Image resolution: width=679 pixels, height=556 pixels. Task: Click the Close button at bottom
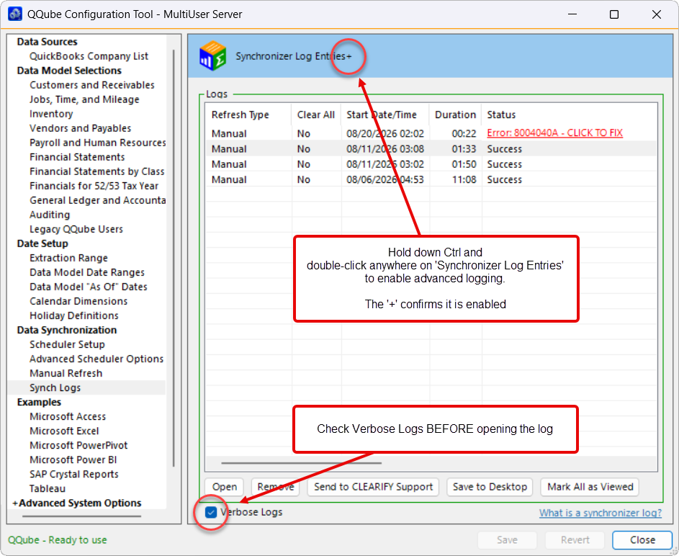[642, 540]
